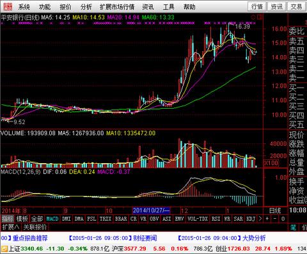Click the 0 reset button by indicators

point(283,219)
